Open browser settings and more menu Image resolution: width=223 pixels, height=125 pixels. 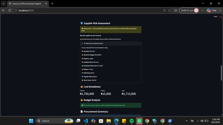[202, 10]
